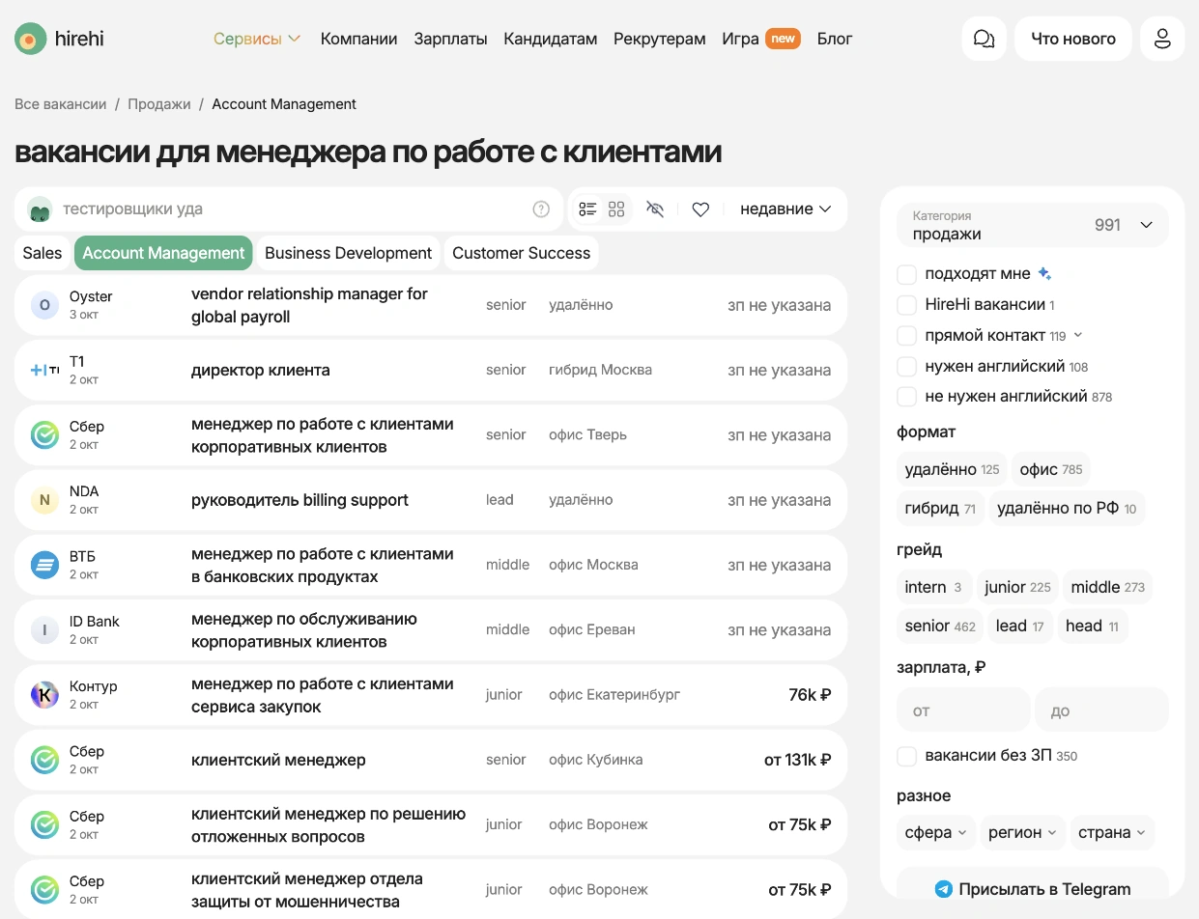Viewport: 1199px width, 919px height.
Task: Focus the vacancy search field
Action: point(290,209)
